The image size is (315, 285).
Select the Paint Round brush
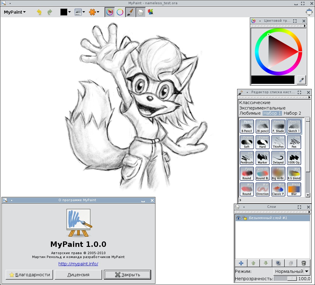tap(247, 174)
